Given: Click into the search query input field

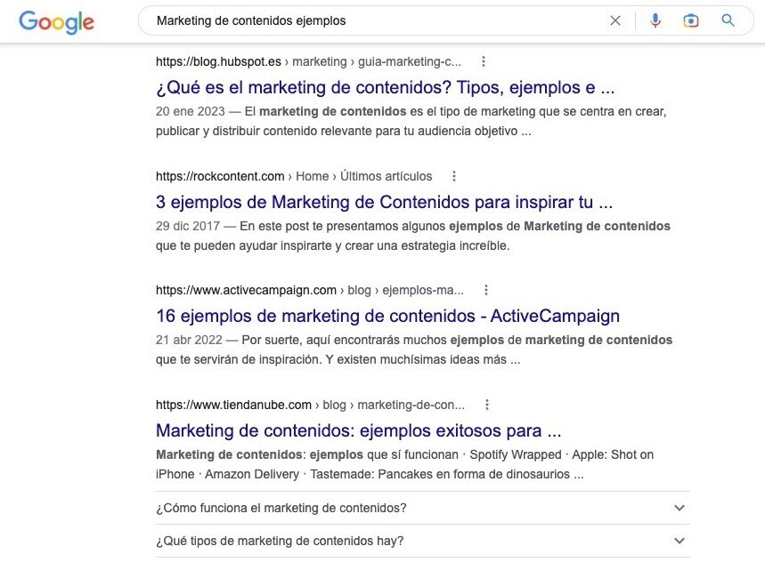Looking at the screenshot, I should [374, 20].
